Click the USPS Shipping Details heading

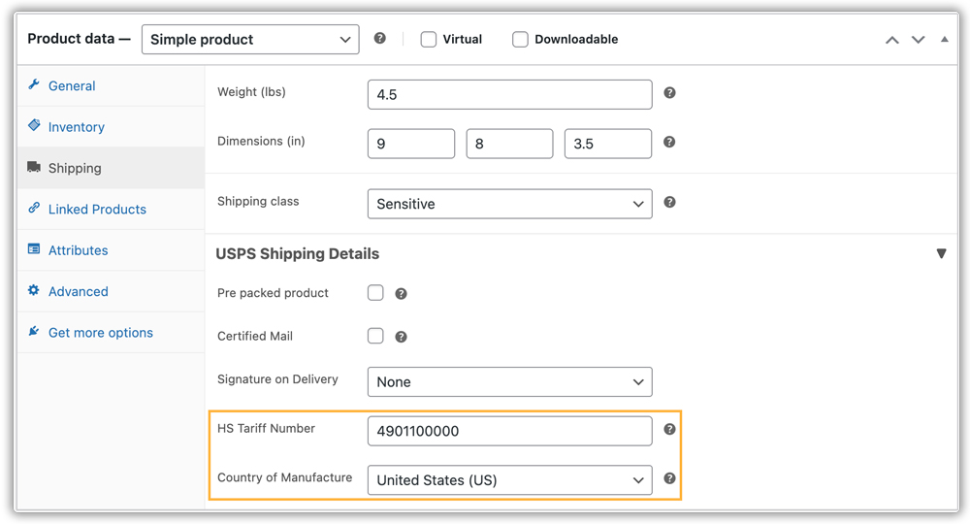pos(298,253)
